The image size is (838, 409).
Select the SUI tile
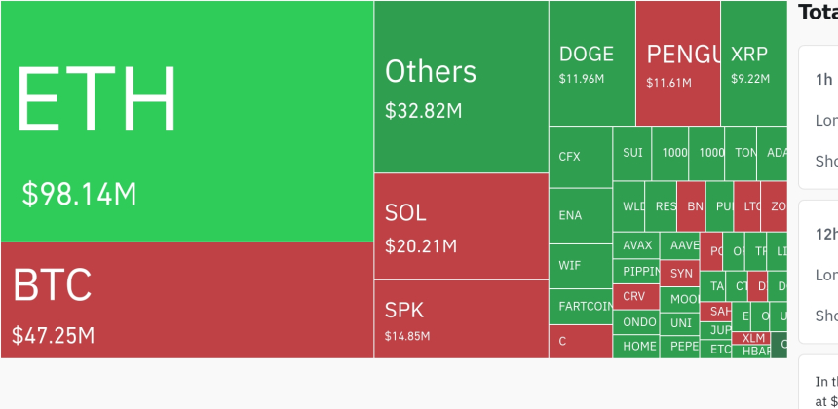point(632,153)
